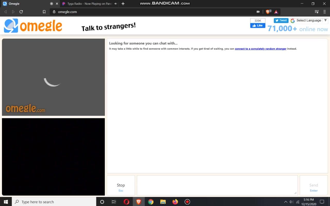The height and width of the screenshot is (206, 330).
Task: Click the chat message text box
Action: (x=217, y=185)
